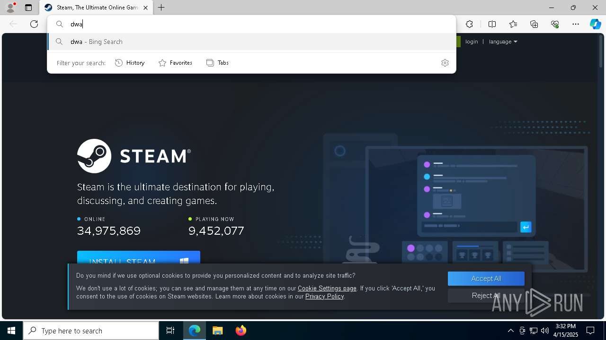Filter search by History
The height and width of the screenshot is (340, 606).
pyautogui.click(x=130, y=63)
